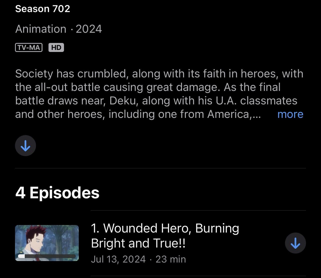Tap the 23 min duration label
Screen dimensions: 321x278
pos(171,259)
